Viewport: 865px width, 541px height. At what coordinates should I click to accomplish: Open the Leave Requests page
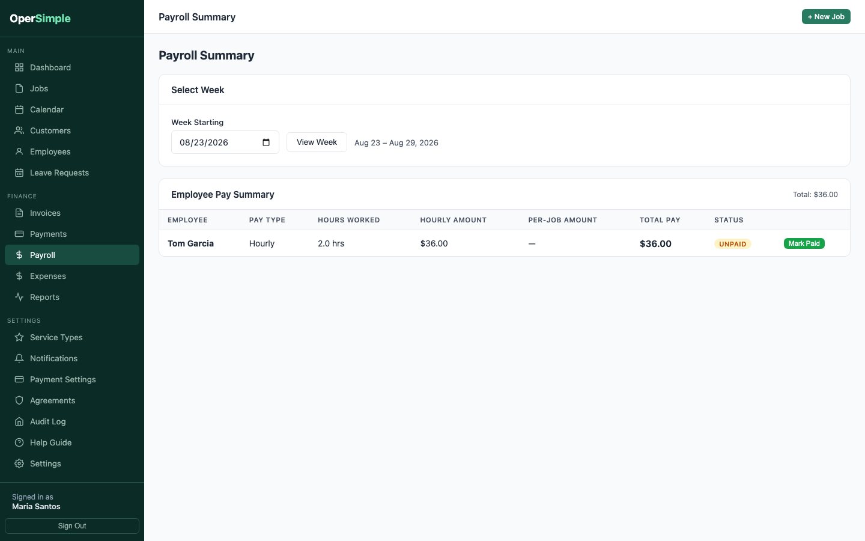(x=72, y=173)
